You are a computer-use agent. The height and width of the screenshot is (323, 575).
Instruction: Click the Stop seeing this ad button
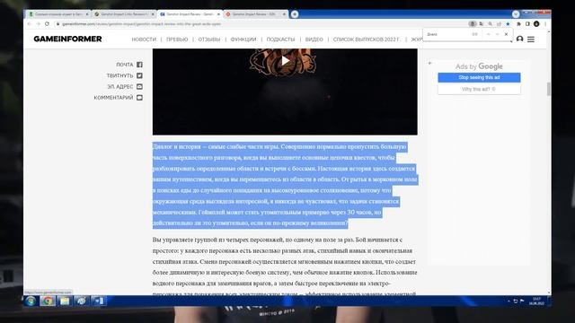479,77
